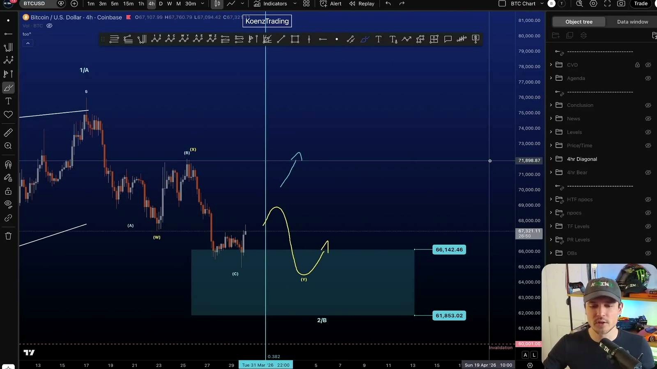Select callout tool in favorites toolbar
The height and width of the screenshot is (369, 657).
coord(448,39)
